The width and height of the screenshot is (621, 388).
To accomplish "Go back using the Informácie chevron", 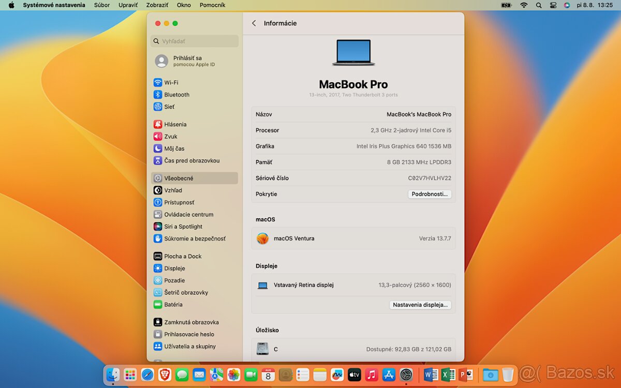I will point(254,23).
